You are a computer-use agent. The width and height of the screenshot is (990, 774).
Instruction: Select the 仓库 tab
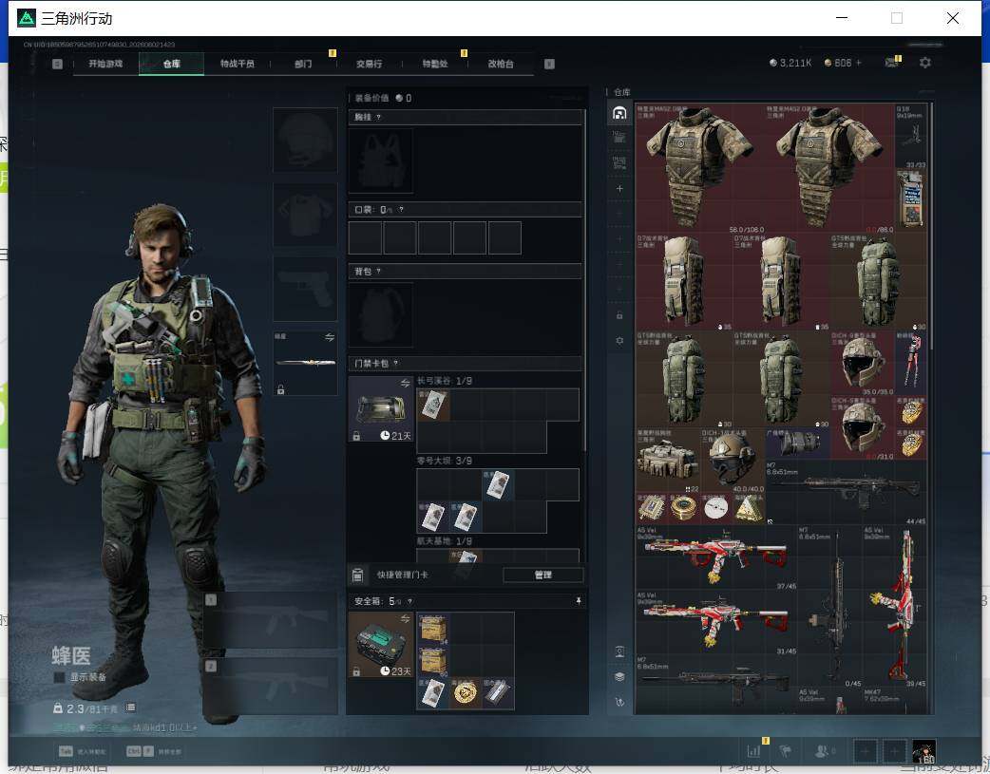click(172, 64)
